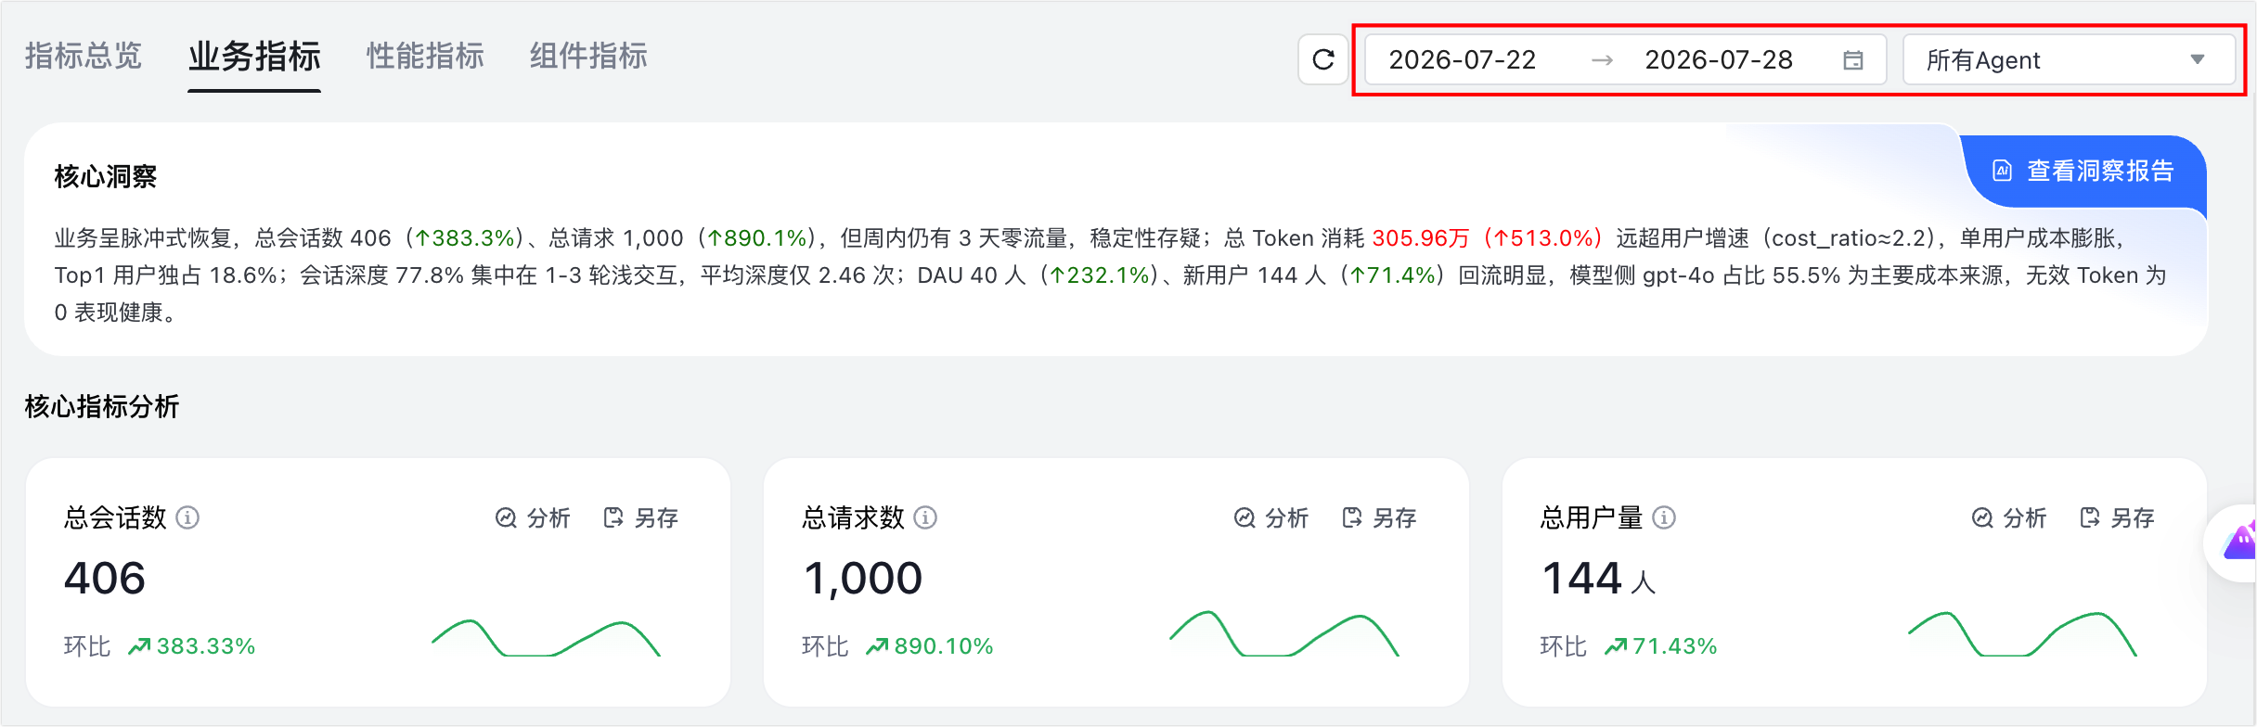Click the report icon in 查看洞察报告
2257x727 pixels.
tap(2003, 171)
